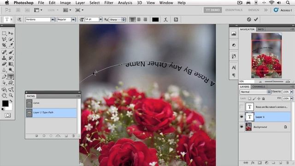The width and height of the screenshot is (295, 166).
Task: Show the 'Roses are like nature's' text layer
Action: click(x=242, y=107)
